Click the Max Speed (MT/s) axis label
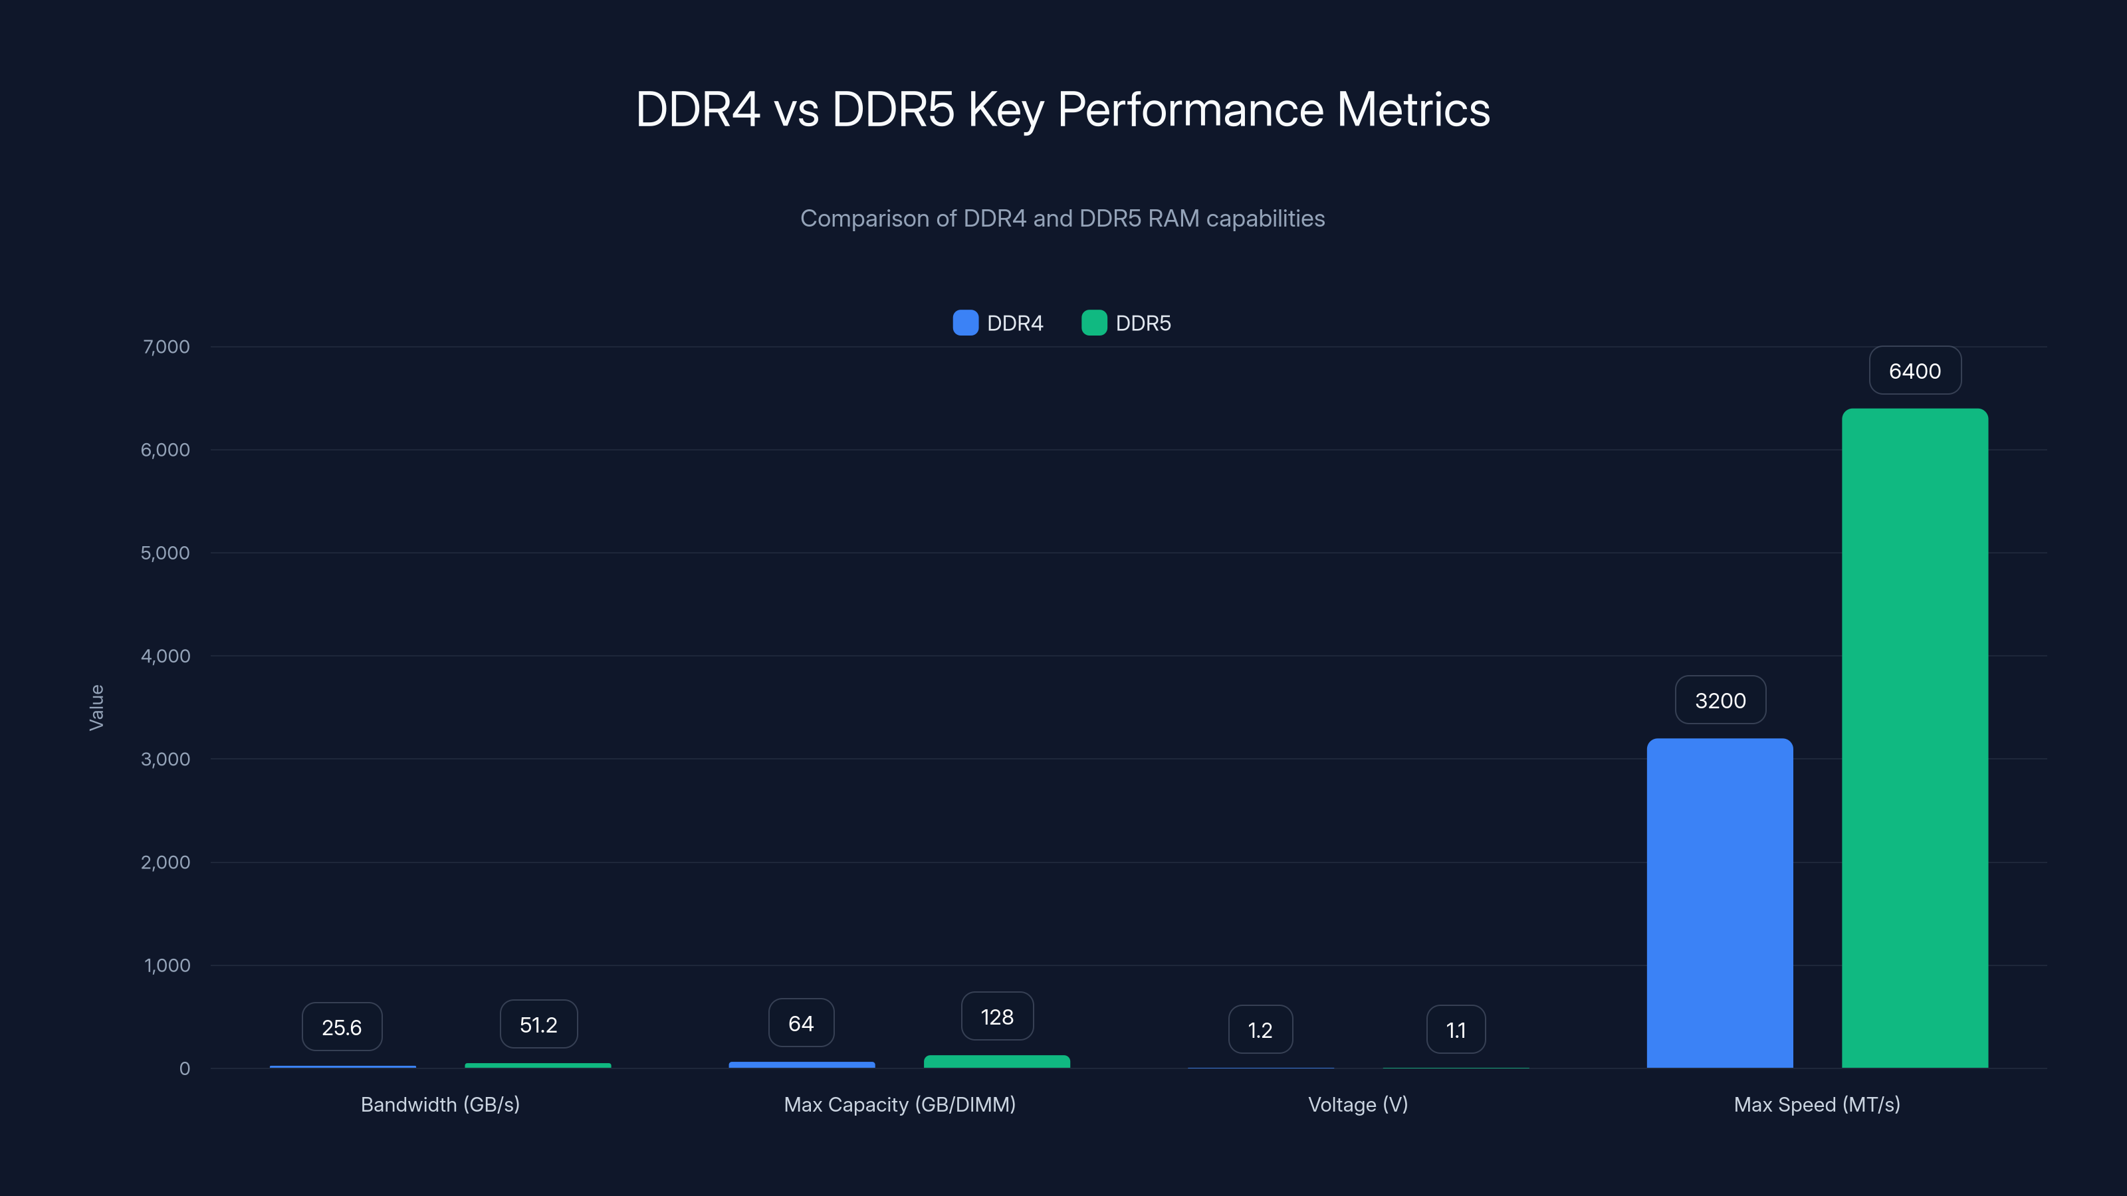The image size is (2127, 1196). coord(1817,1104)
